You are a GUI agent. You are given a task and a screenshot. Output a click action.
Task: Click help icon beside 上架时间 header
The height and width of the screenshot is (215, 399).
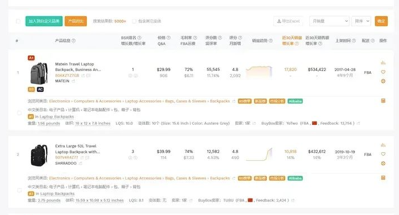[354, 41]
